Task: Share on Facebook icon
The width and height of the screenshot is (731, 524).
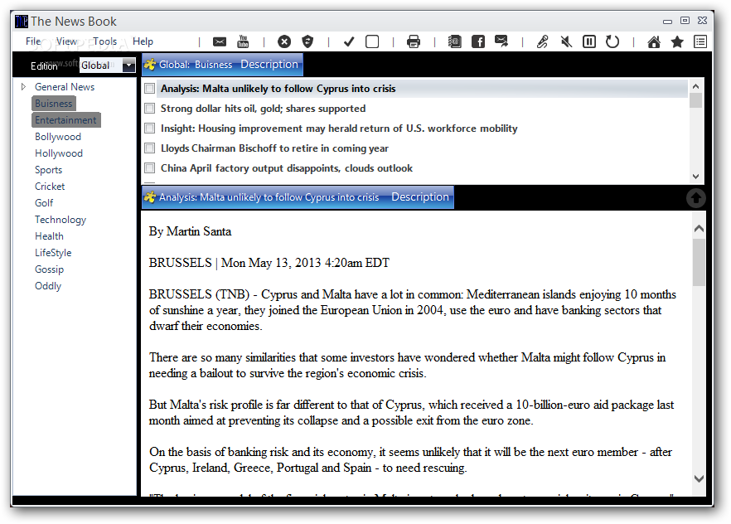Action: [478, 42]
